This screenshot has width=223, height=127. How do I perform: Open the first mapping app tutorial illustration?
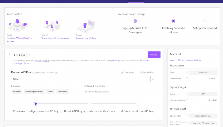click(x=52, y=26)
